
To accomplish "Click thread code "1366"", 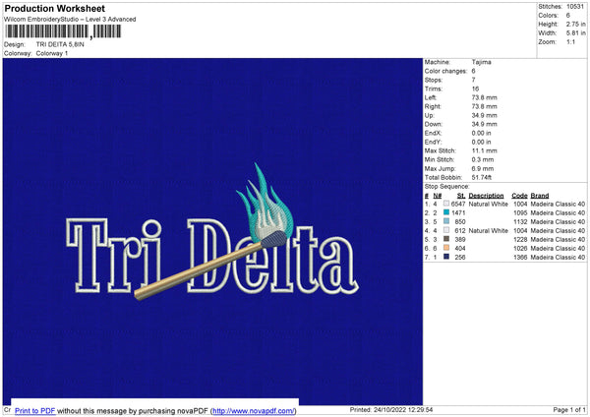I will (x=520, y=257).
